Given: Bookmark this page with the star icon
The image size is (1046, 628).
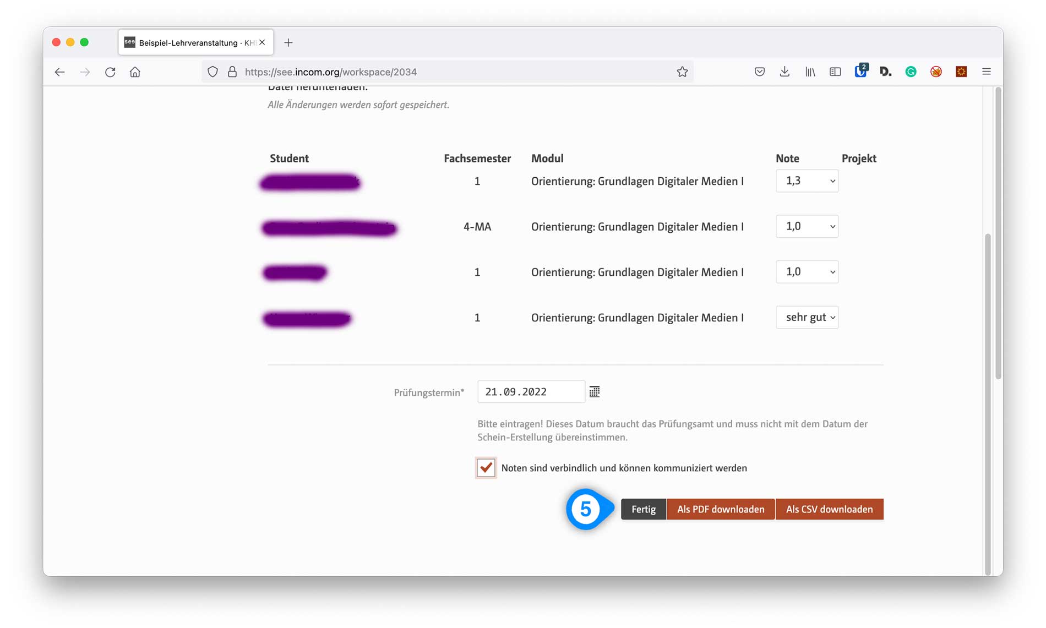Looking at the screenshot, I should coord(682,72).
